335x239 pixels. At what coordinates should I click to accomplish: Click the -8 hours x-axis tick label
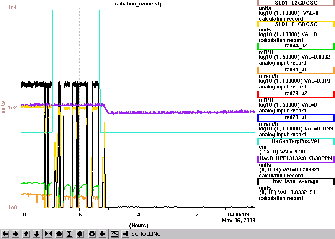(23, 214)
